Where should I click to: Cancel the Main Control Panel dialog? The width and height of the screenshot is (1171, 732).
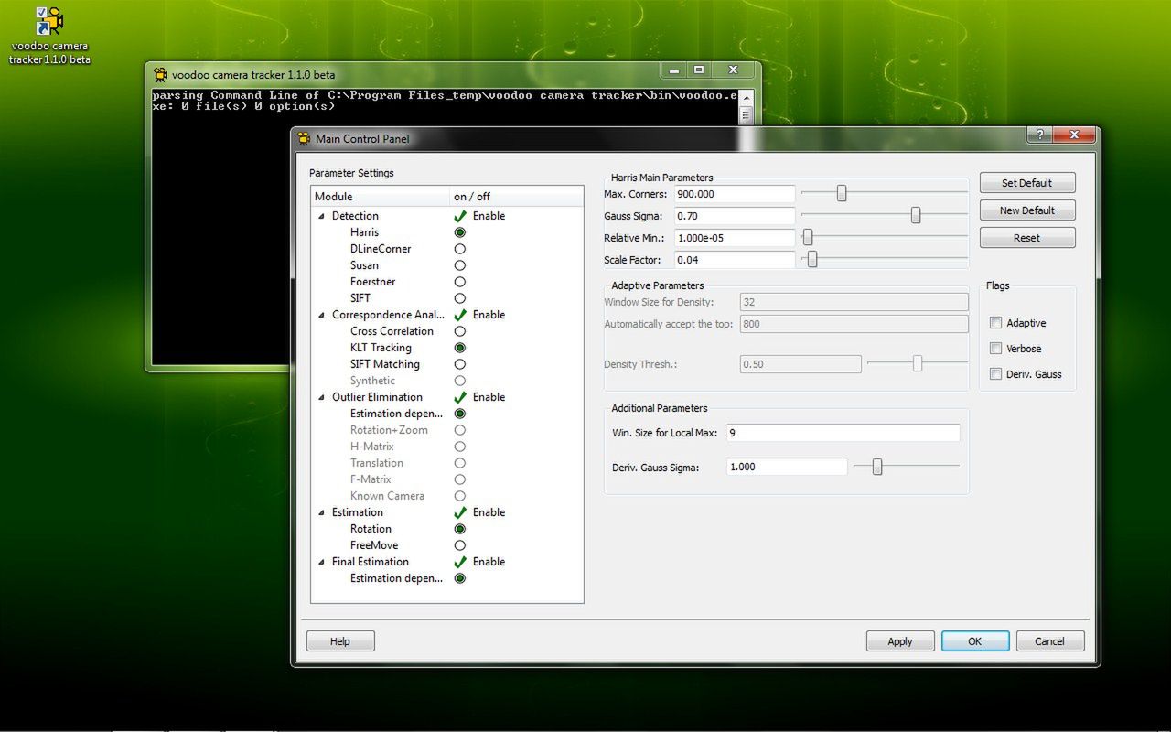pyautogui.click(x=1050, y=641)
